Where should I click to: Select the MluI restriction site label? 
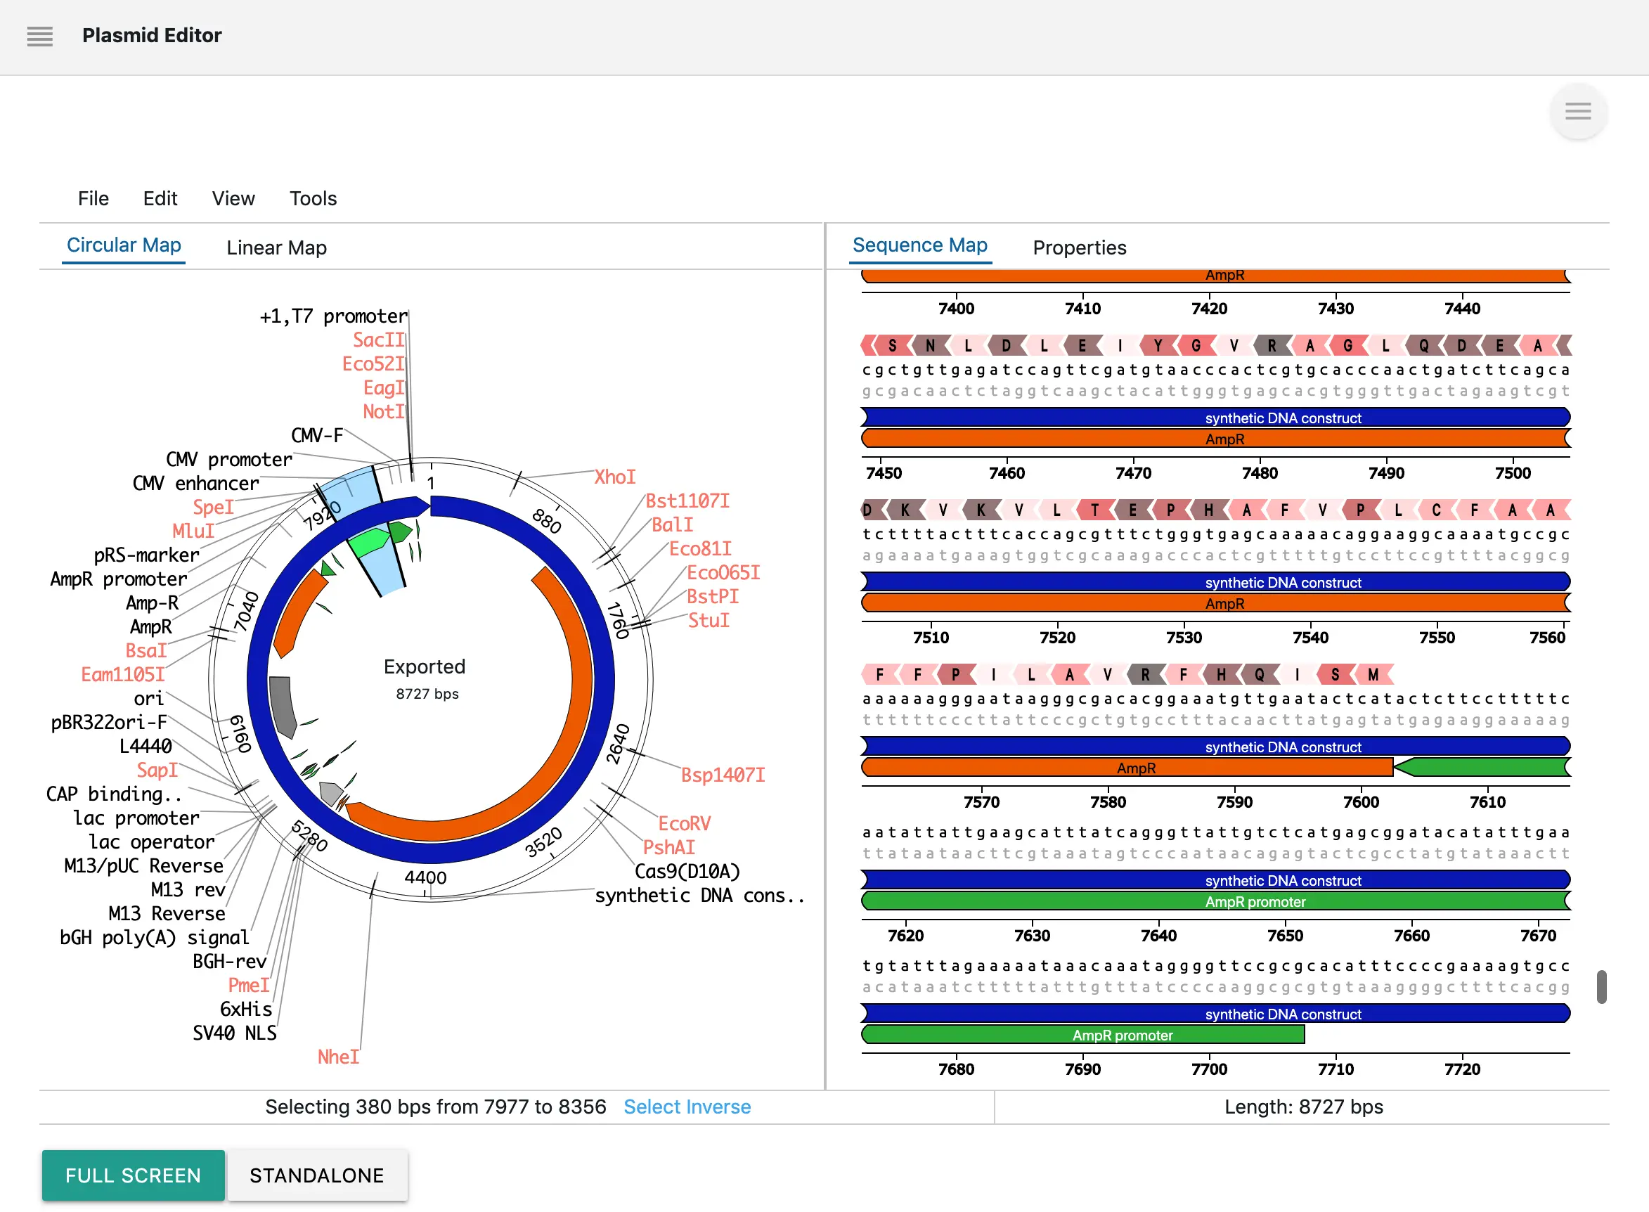[194, 531]
